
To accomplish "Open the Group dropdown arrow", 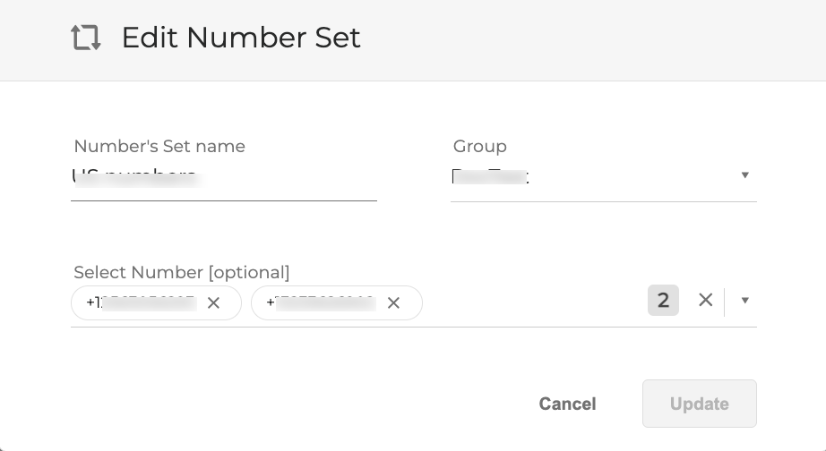I will click(x=744, y=175).
